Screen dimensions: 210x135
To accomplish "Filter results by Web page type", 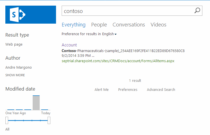I will [x=14, y=44].
